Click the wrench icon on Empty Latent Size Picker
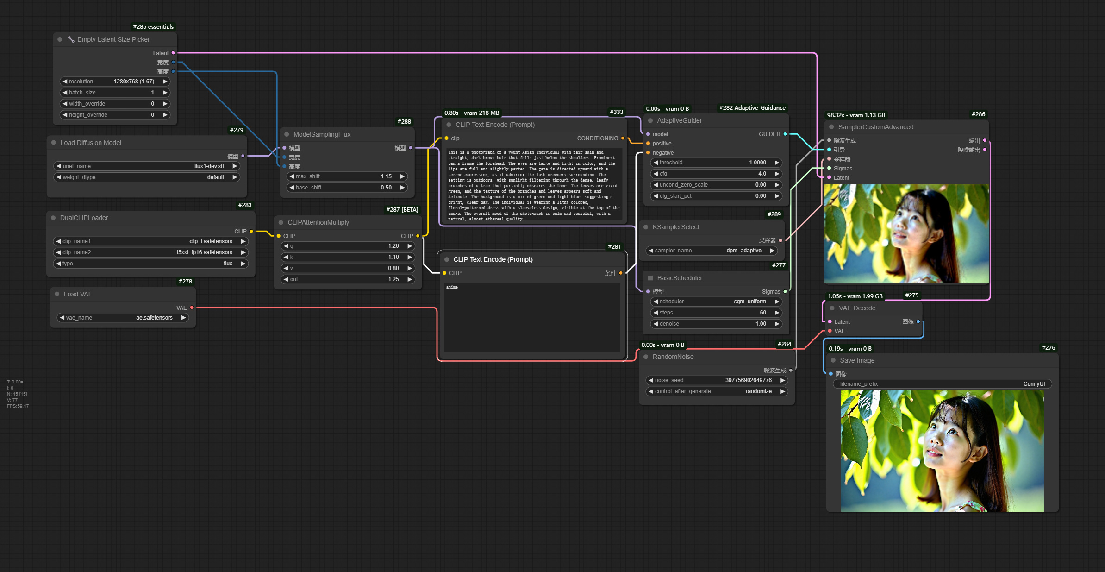Screen dimensions: 1105x572 point(71,39)
